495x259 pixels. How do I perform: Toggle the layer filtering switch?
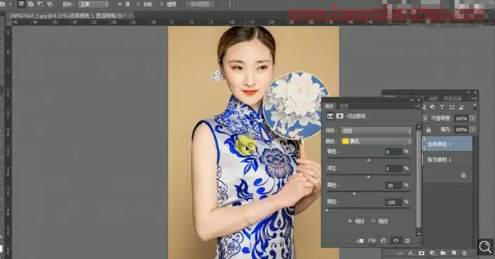click(475, 107)
